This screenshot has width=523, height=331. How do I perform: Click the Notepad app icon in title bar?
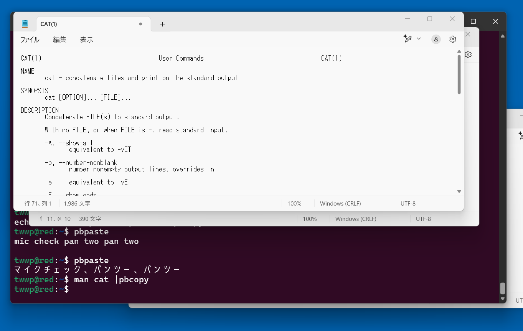(25, 24)
